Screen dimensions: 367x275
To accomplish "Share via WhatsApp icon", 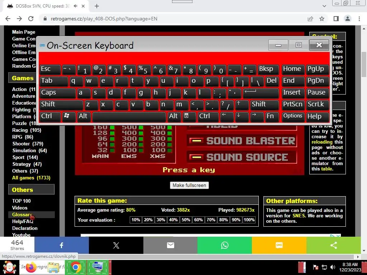I will [225, 245].
